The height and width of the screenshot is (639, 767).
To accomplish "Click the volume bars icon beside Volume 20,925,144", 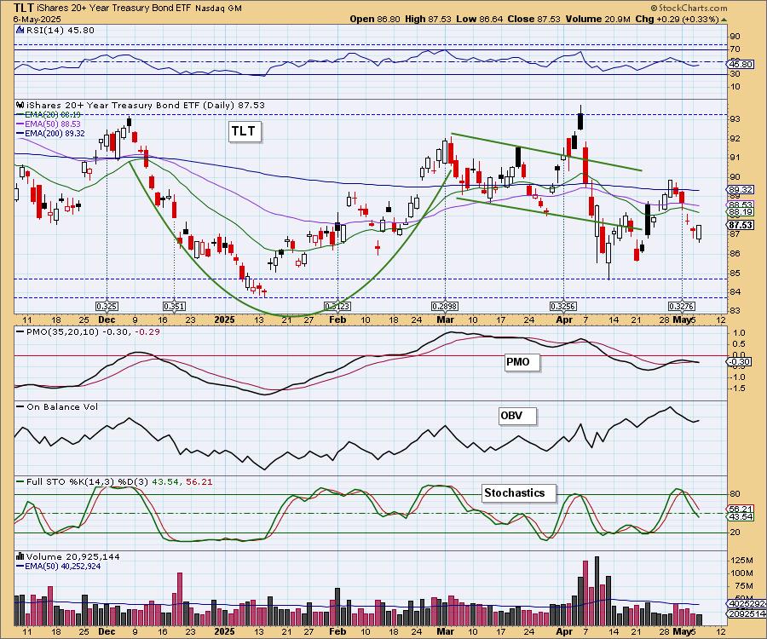I will (20, 556).
